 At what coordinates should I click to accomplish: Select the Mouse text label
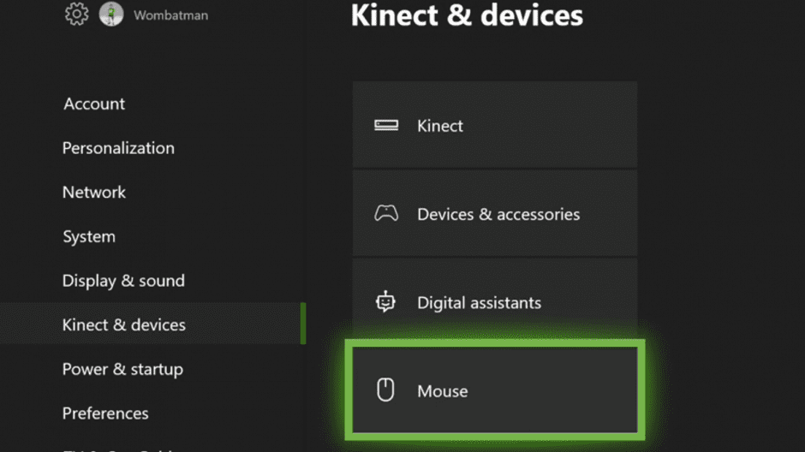pos(443,391)
